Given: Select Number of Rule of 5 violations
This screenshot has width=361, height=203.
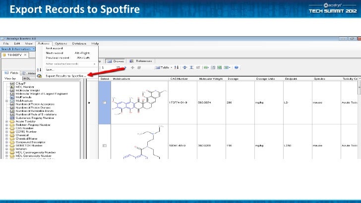Looking at the screenshot, I should click(x=36, y=114).
